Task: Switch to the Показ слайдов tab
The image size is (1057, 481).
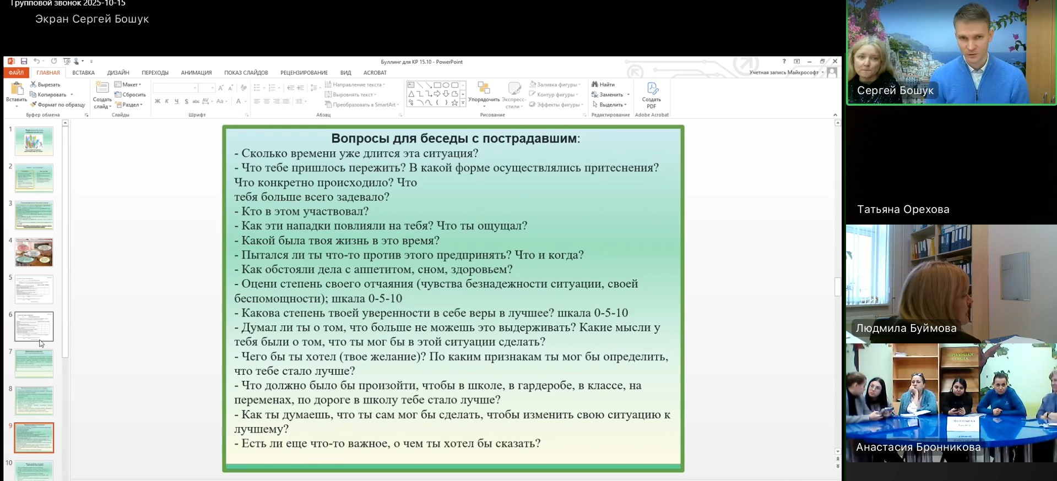Action: pyautogui.click(x=246, y=73)
